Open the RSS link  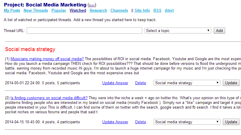pos(157,11)
